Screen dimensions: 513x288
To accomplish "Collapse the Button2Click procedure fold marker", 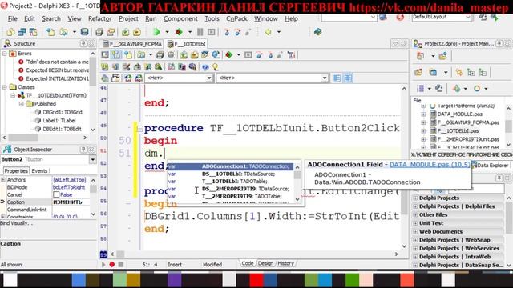I will coord(139,129).
